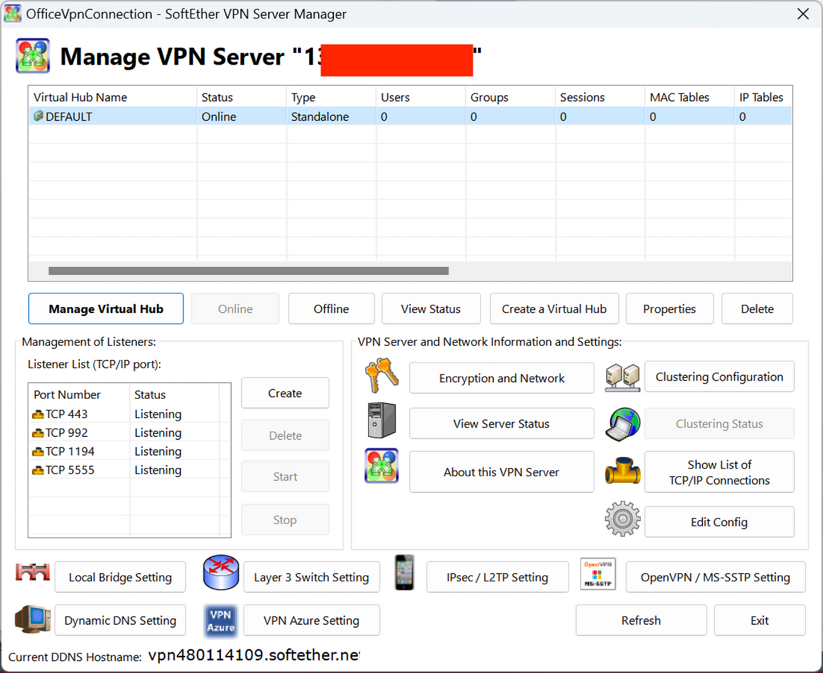Refresh the server manager view
The height and width of the screenshot is (673, 823).
click(641, 620)
